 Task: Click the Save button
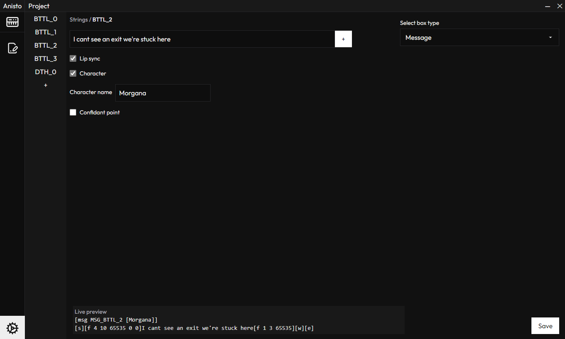pos(545,326)
